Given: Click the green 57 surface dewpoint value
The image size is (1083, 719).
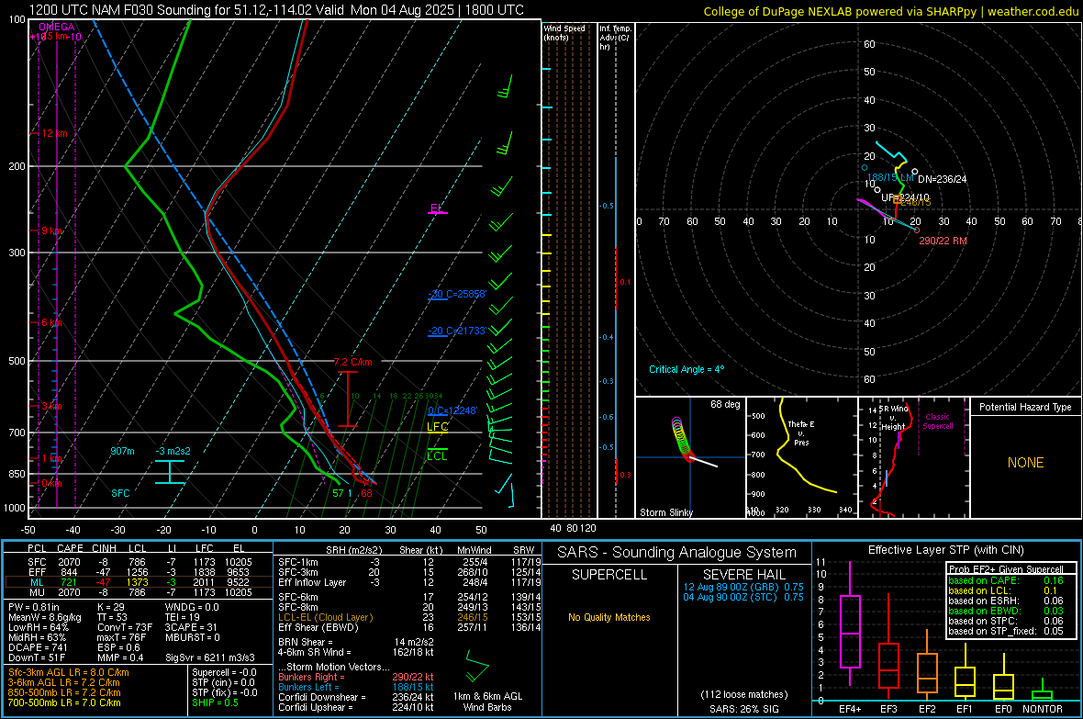Looking at the screenshot, I should pyautogui.click(x=338, y=493).
